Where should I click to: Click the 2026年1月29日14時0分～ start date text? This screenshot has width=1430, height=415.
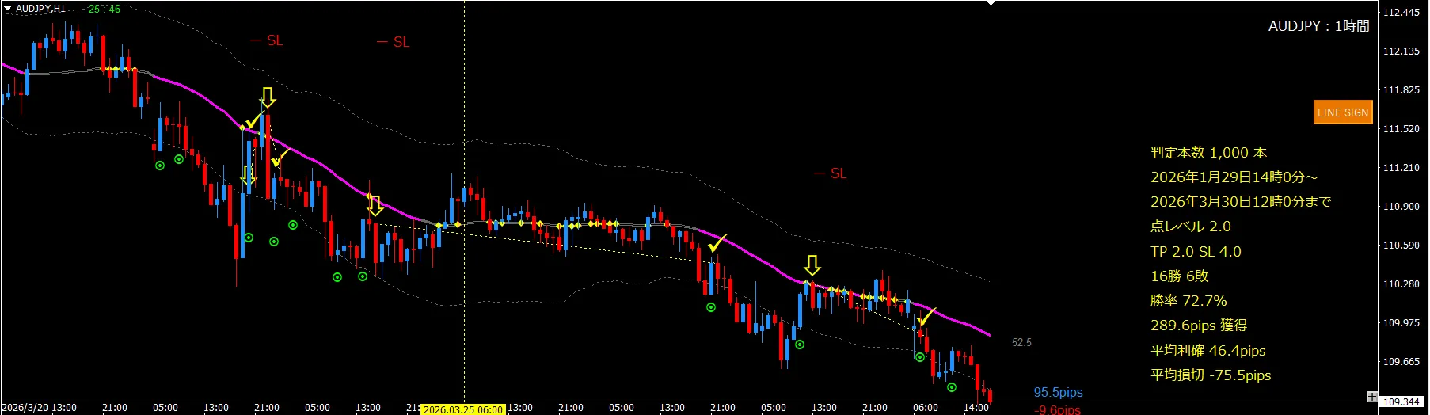point(1234,177)
